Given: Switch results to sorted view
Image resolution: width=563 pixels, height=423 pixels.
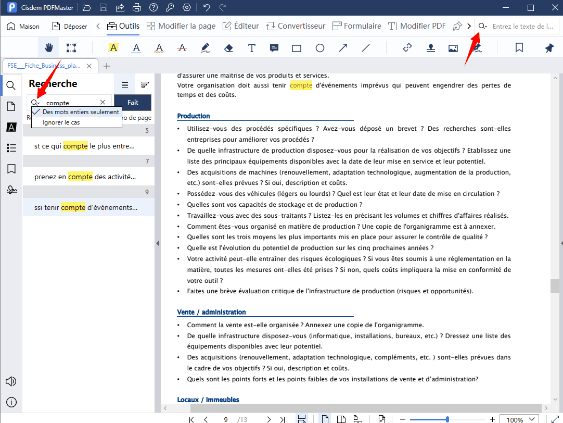Looking at the screenshot, I should click(x=145, y=85).
